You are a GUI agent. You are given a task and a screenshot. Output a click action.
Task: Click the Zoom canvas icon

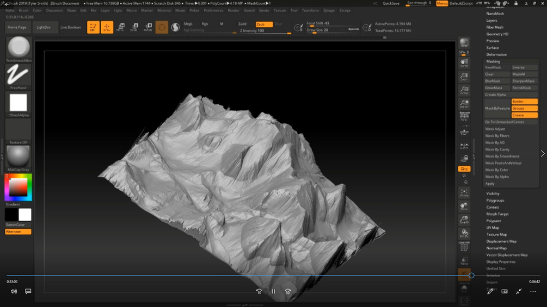click(x=464, y=77)
